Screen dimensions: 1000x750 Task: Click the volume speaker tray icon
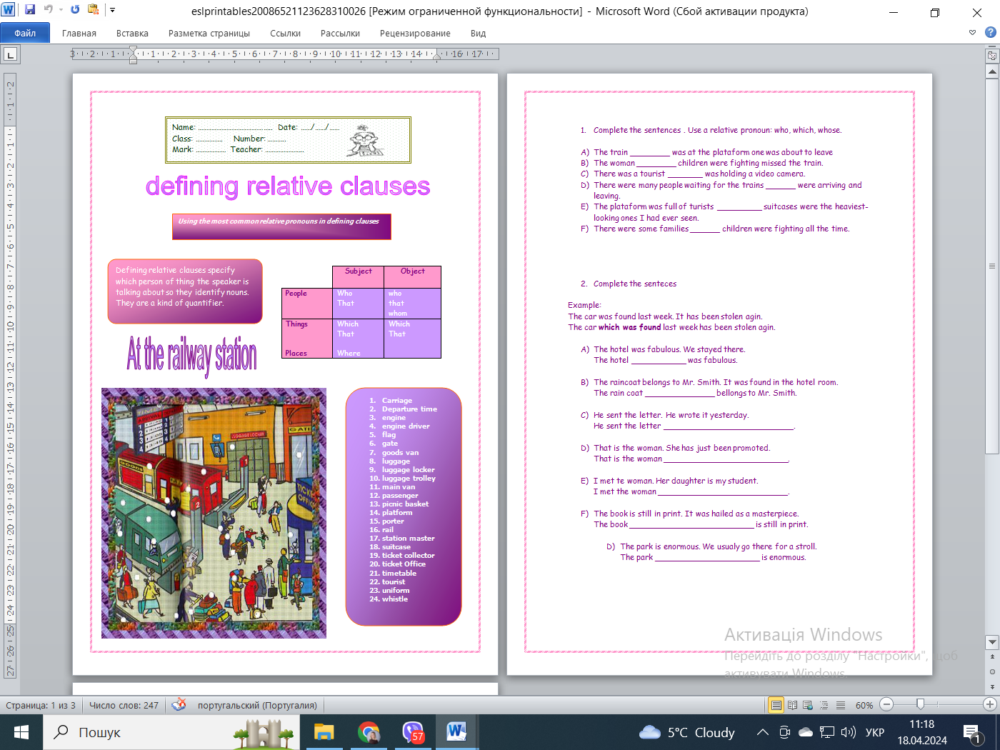click(849, 732)
